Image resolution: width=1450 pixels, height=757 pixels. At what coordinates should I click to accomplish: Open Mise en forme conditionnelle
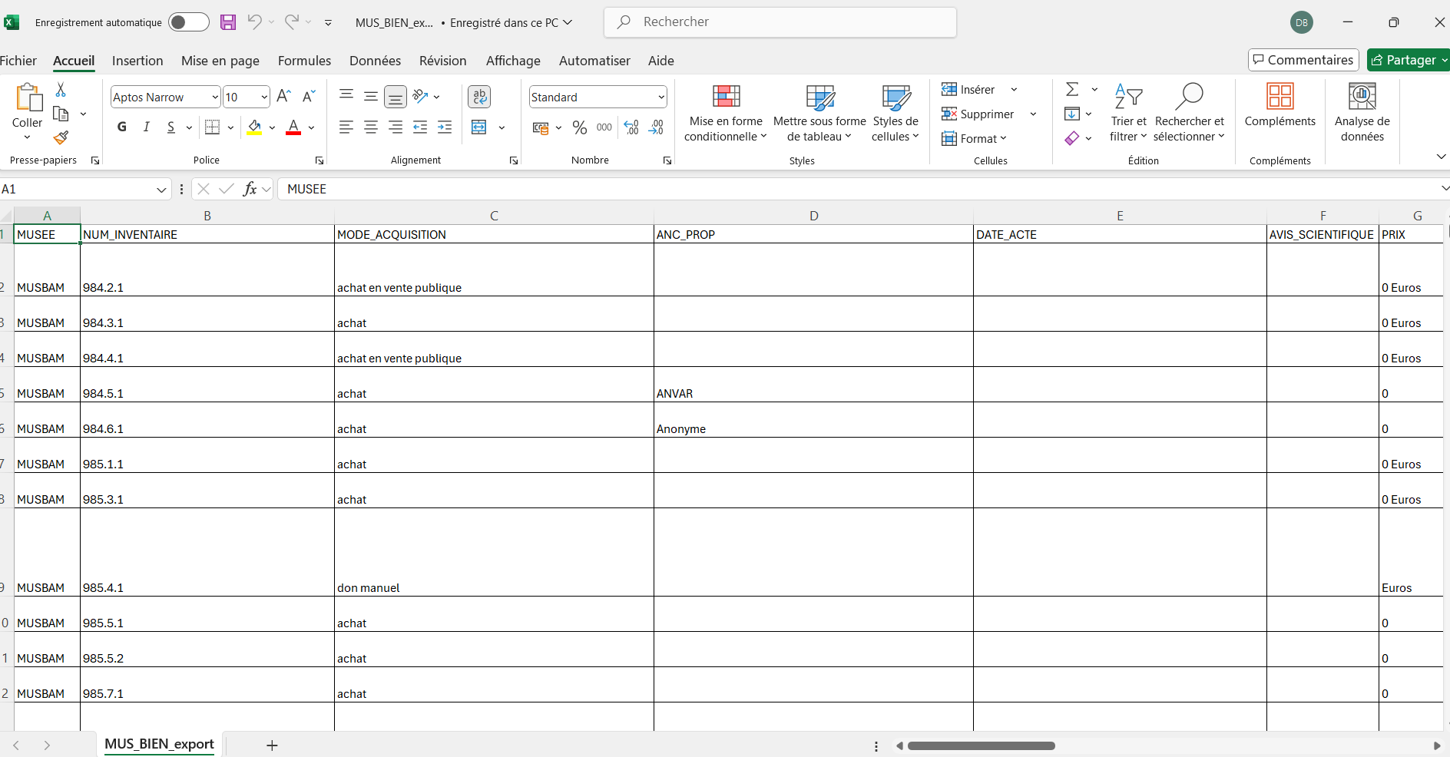[x=725, y=114]
